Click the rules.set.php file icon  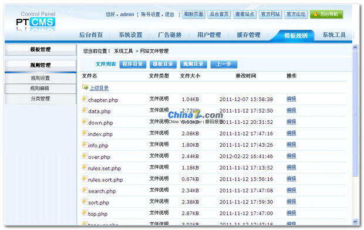[85, 167]
